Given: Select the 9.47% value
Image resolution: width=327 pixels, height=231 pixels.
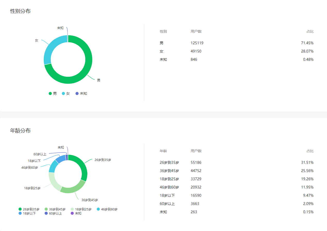Looking at the screenshot, I should click(x=308, y=195).
